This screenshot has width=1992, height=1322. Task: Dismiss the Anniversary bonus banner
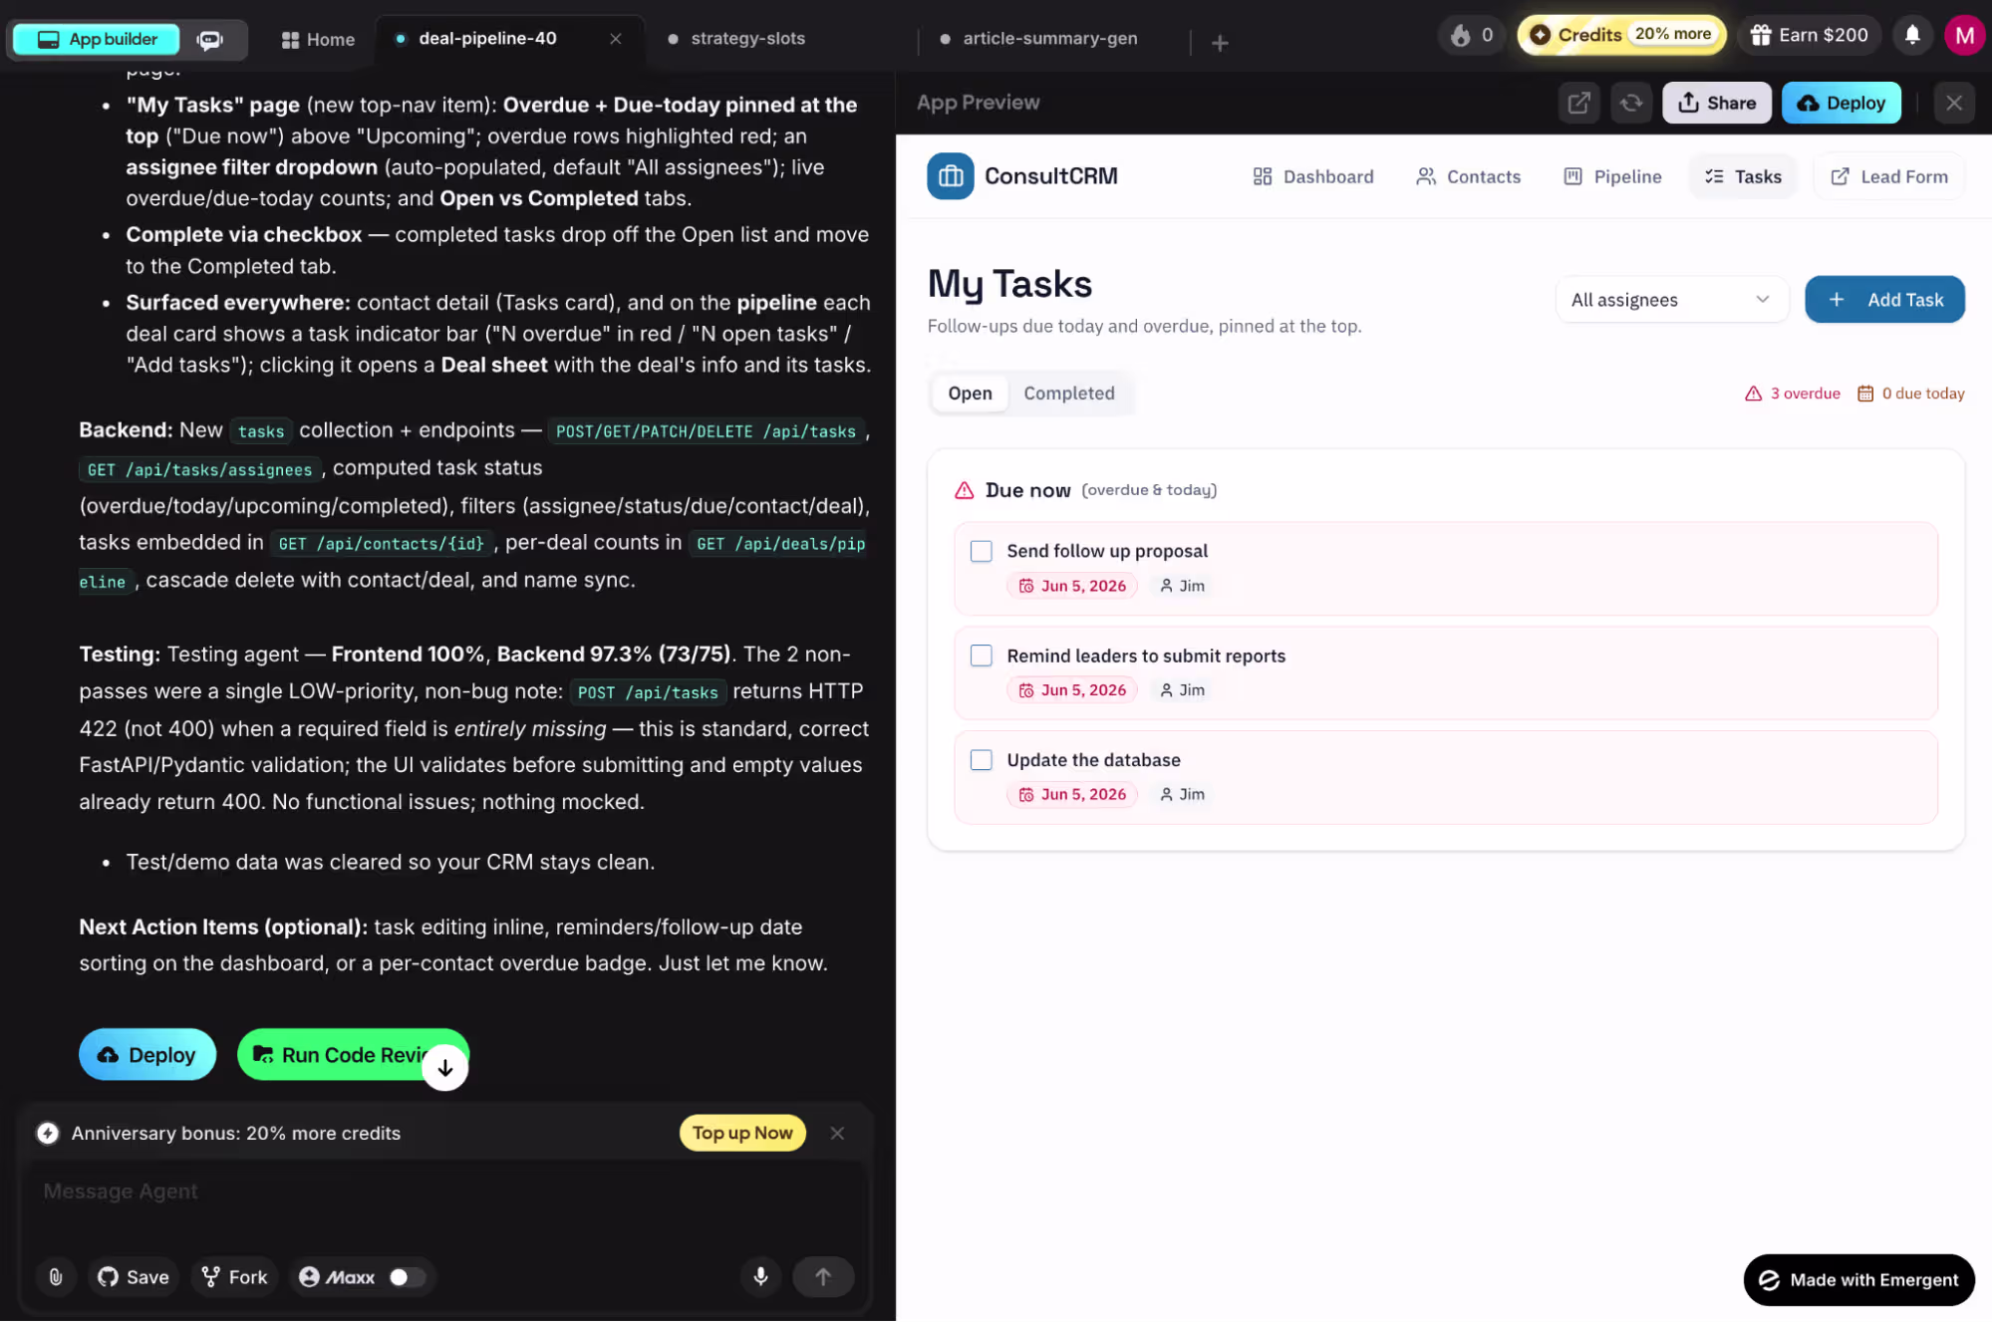[x=837, y=1134]
